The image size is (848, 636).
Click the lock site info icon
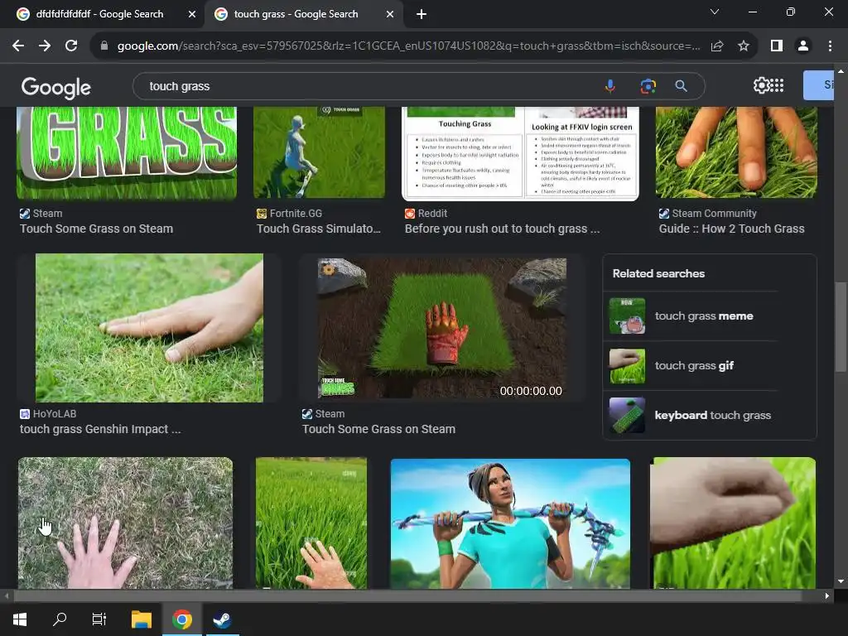pyautogui.click(x=104, y=46)
